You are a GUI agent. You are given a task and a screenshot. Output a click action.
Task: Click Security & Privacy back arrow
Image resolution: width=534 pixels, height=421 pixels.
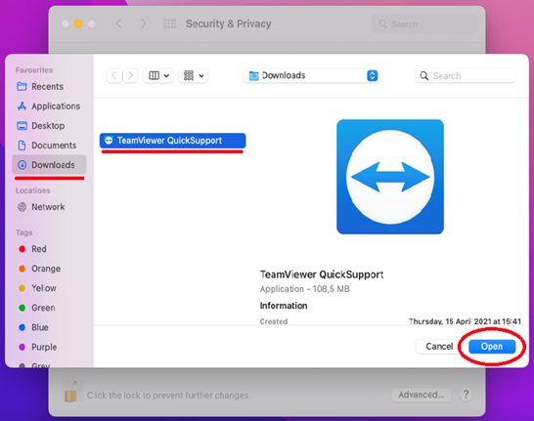pos(119,23)
